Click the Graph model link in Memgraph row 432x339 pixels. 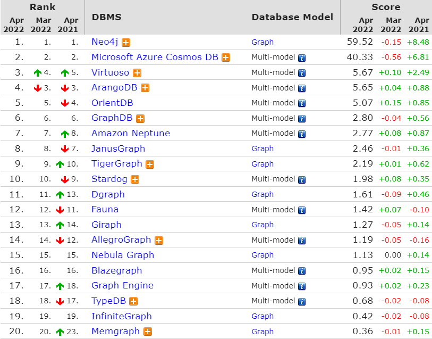(262, 332)
